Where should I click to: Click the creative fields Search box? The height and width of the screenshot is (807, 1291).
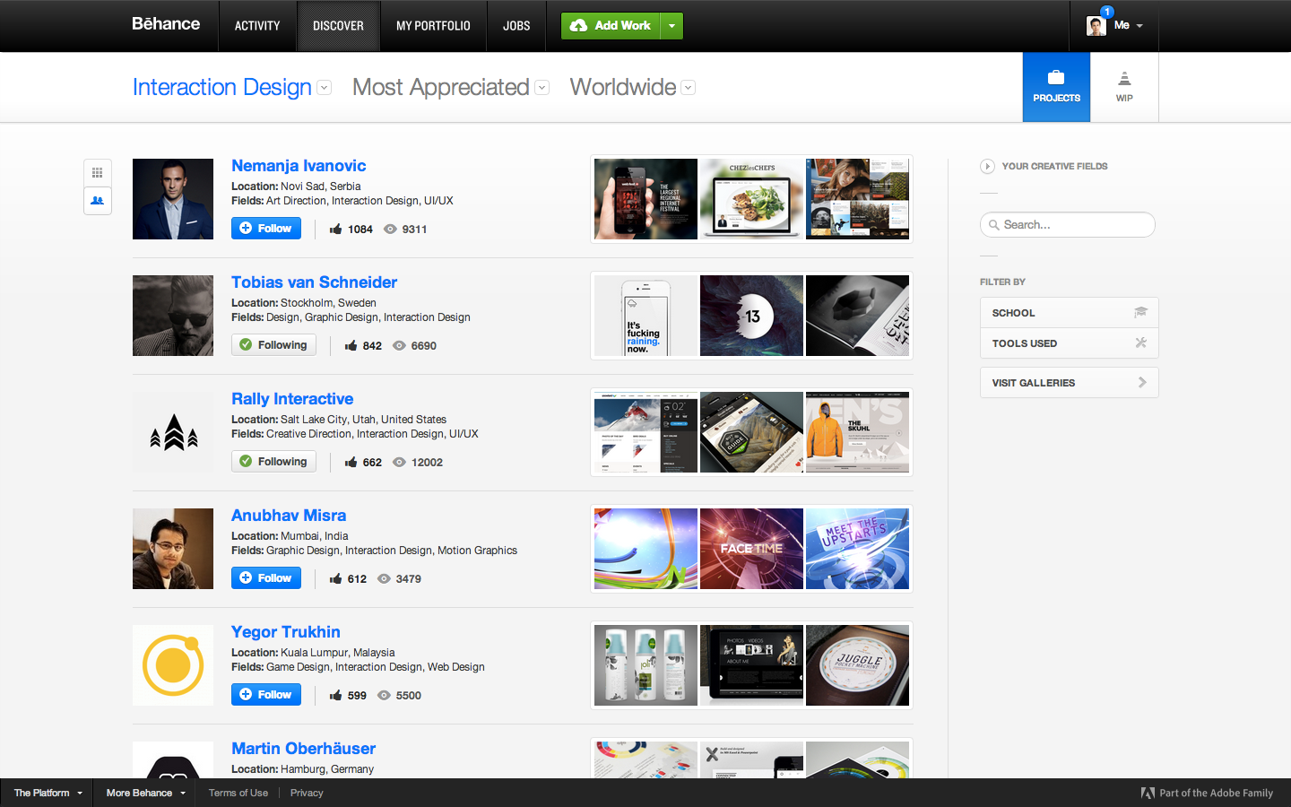point(1067,225)
